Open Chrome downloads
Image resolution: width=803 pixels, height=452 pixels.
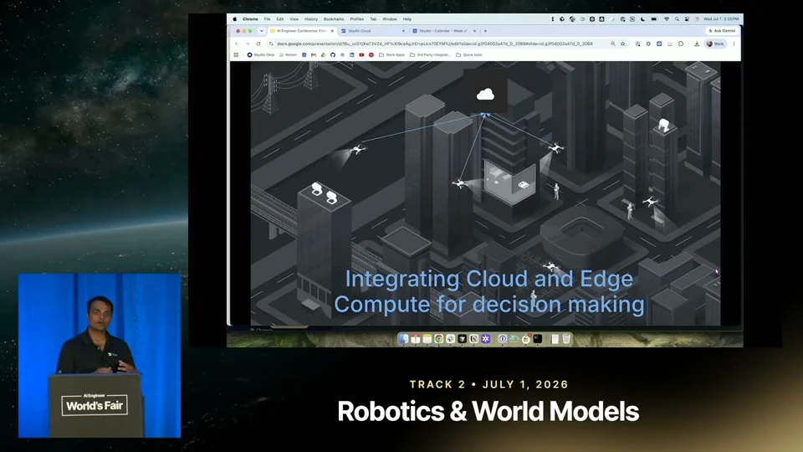point(697,44)
